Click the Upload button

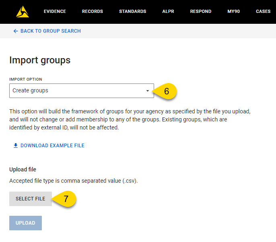tap(25, 223)
